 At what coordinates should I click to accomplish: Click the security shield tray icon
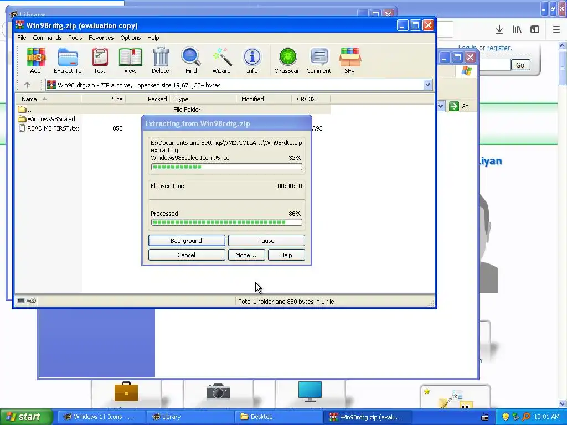[x=506, y=417]
